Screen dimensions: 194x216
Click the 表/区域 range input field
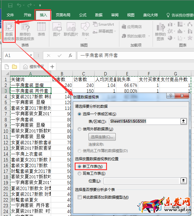pos(144,121)
